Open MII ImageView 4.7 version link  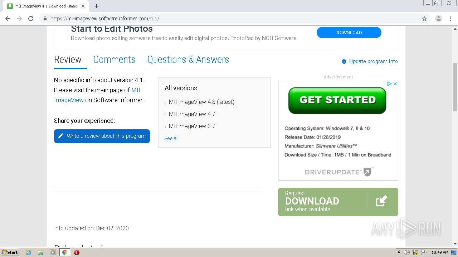tap(192, 114)
